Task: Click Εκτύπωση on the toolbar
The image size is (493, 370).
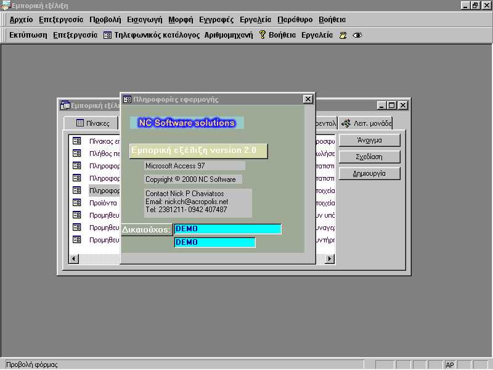Action: 28,35
